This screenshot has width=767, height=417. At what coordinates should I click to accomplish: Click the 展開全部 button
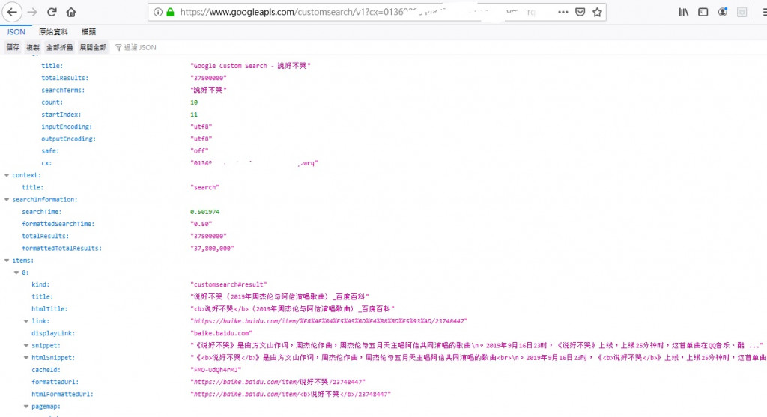point(93,47)
